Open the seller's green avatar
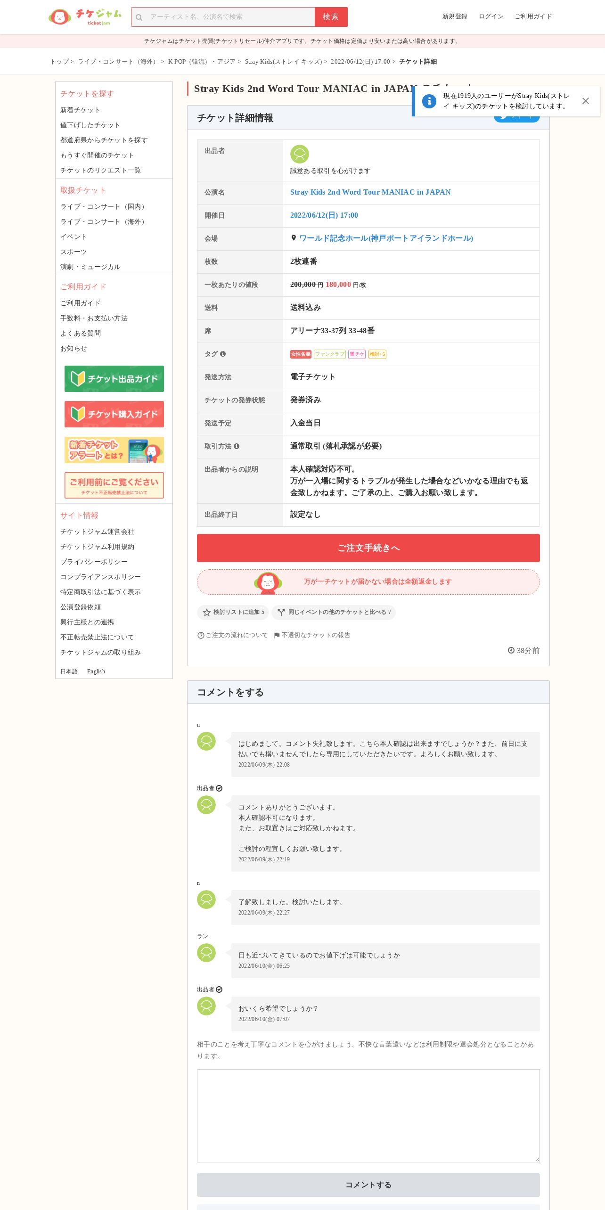Viewport: 605px width, 1210px height. (x=299, y=154)
